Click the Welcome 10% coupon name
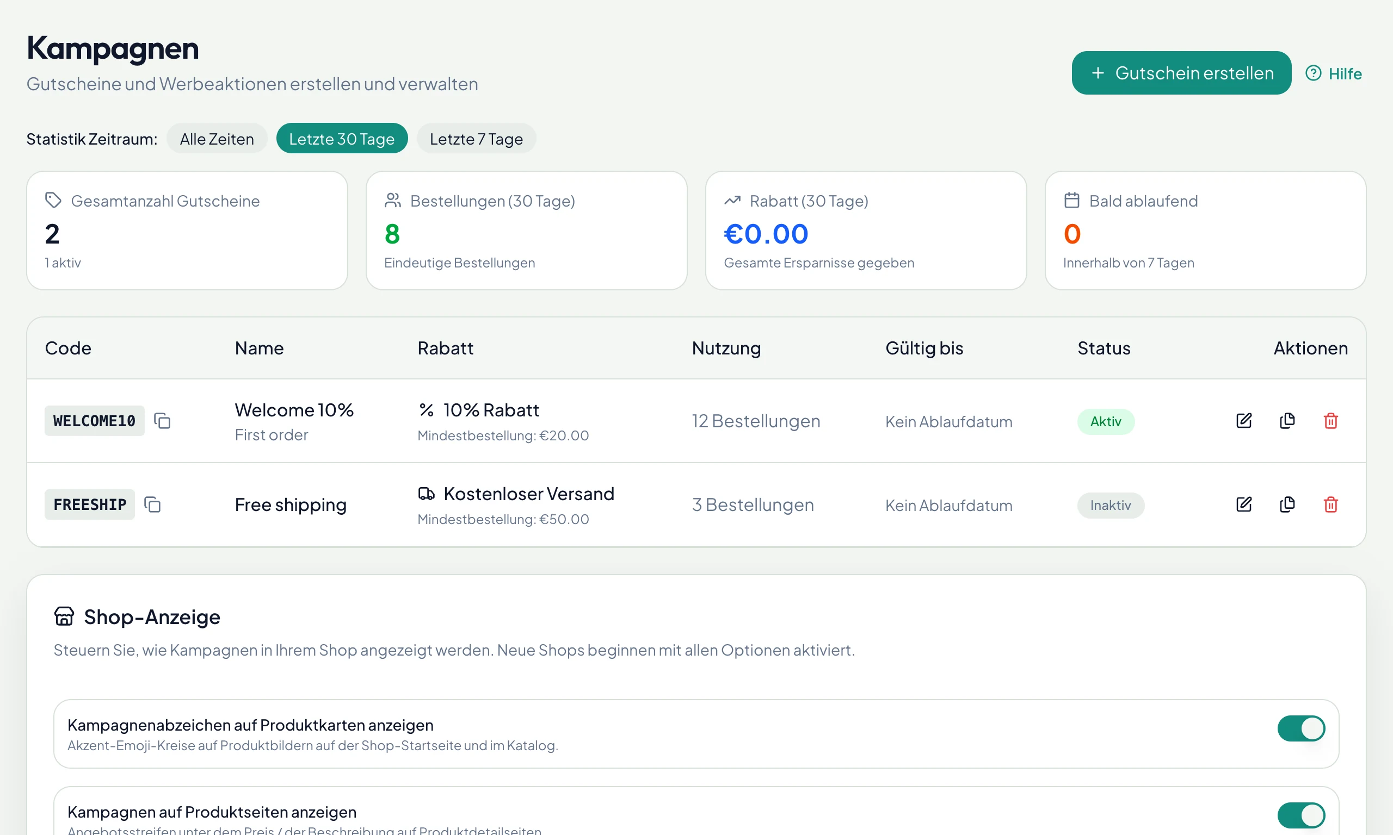This screenshot has width=1393, height=835. click(x=294, y=410)
